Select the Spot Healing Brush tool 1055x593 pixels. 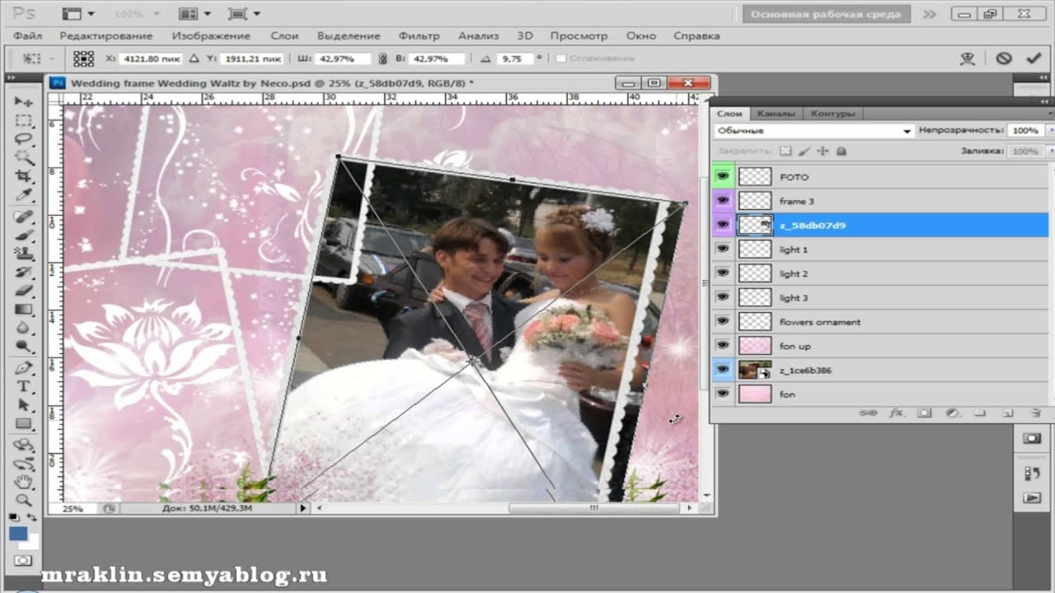[x=23, y=217]
